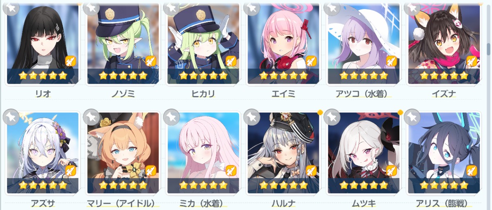
Task: Click the five-star rating row on ノゾミ
Action: (x=123, y=75)
